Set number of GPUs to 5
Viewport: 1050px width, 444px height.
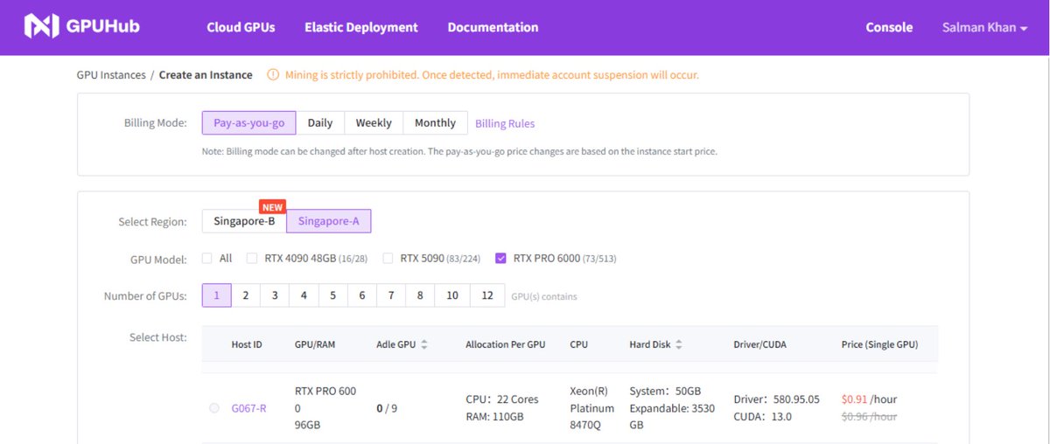coord(332,295)
